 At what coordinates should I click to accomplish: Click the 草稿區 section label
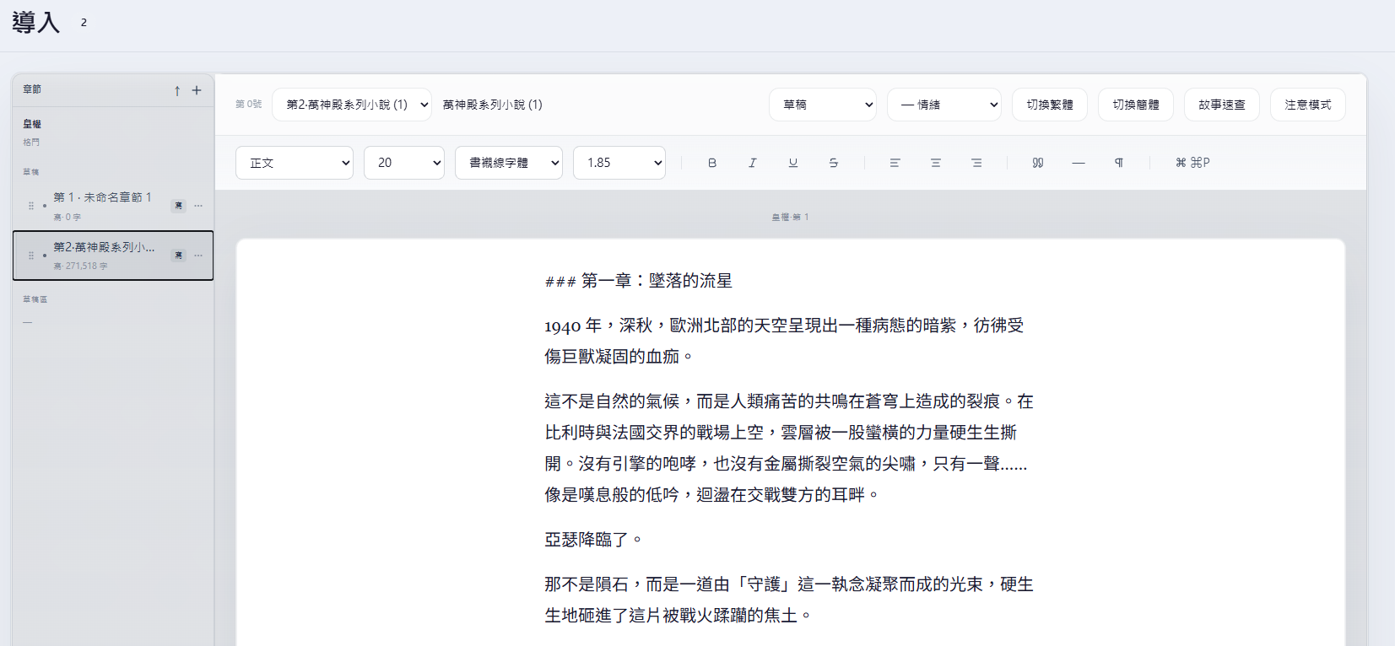tap(35, 299)
